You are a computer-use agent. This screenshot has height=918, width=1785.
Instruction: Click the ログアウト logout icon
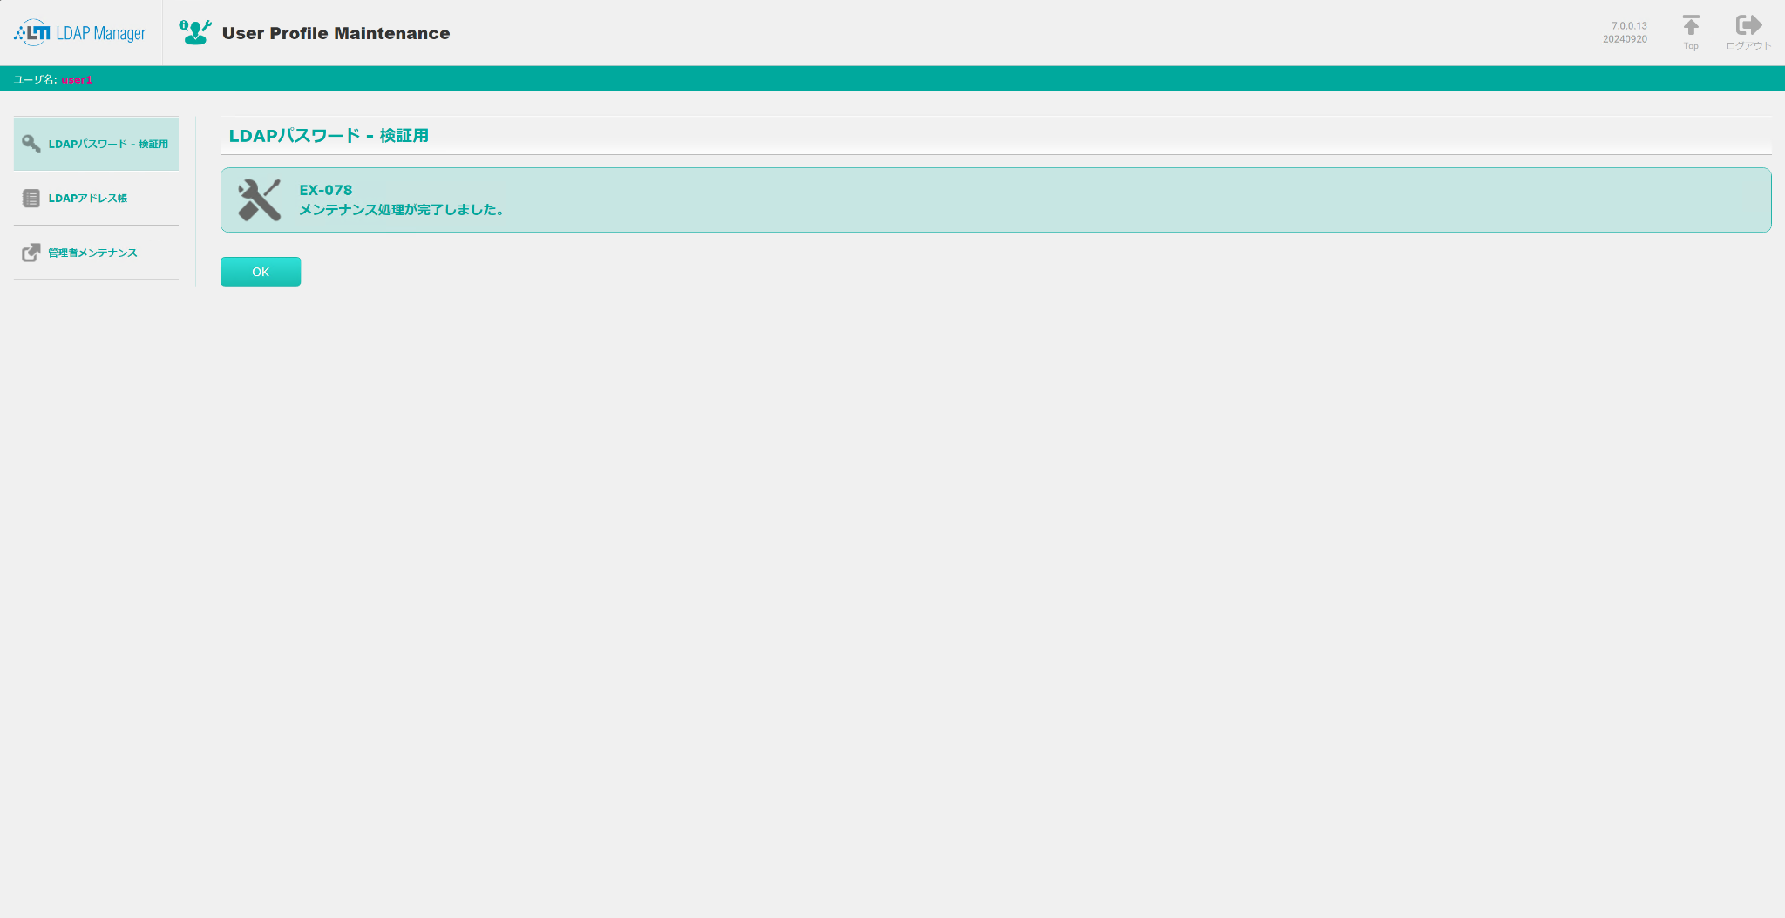click(1748, 25)
